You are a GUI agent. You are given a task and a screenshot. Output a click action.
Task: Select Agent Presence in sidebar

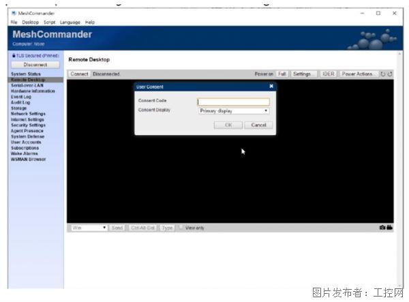27,131
